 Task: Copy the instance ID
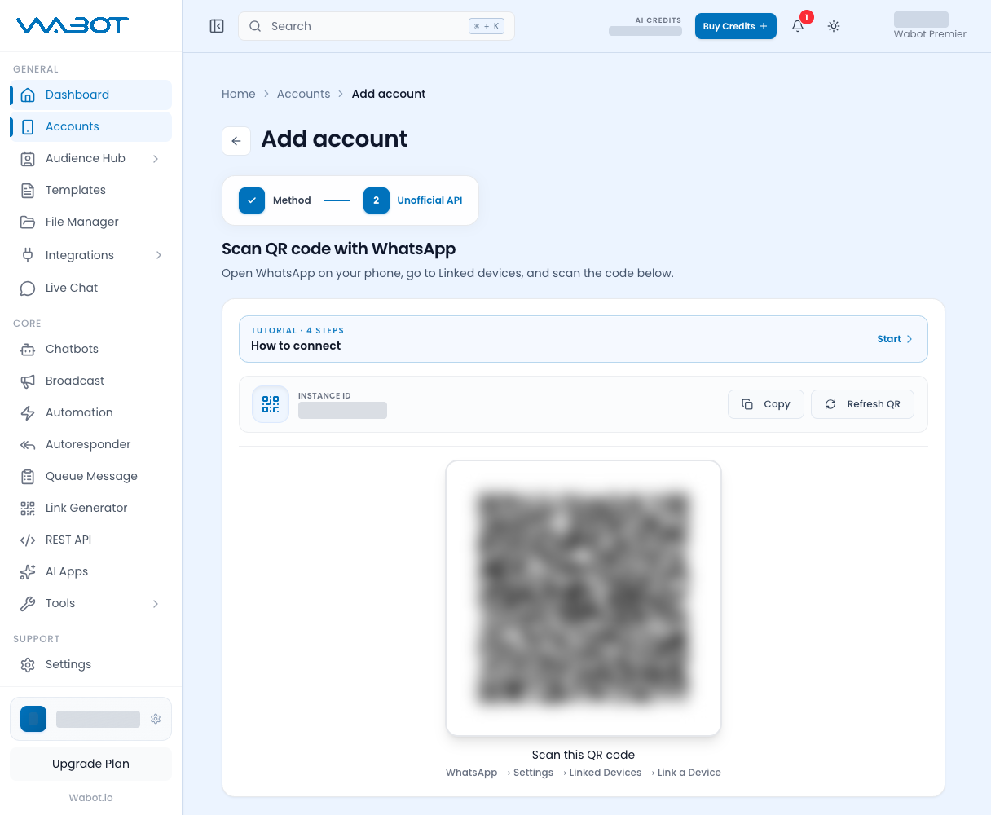pos(766,404)
